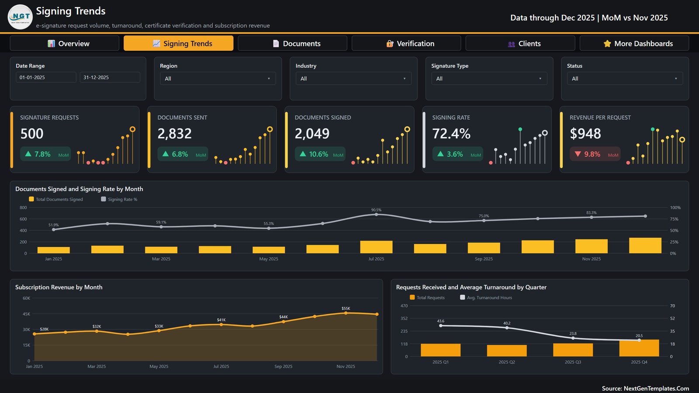Click Documents Sent green up-arrow indicator
The width and height of the screenshot is (699, 393).
coord(166,154)
